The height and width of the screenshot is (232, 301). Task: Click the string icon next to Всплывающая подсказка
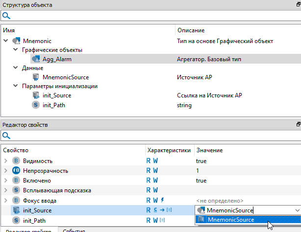point(15,190)
